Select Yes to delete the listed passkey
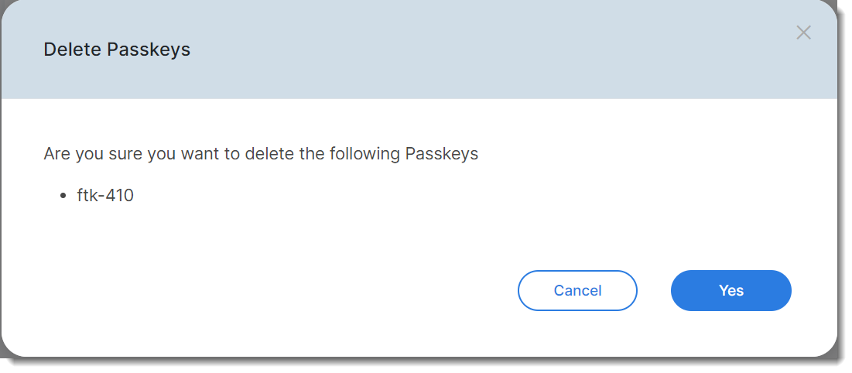Viewport: 852px width, 373px height. click(x=731, y=290)
